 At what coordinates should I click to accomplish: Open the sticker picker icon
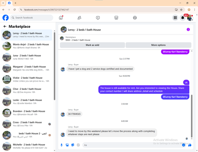73,145
